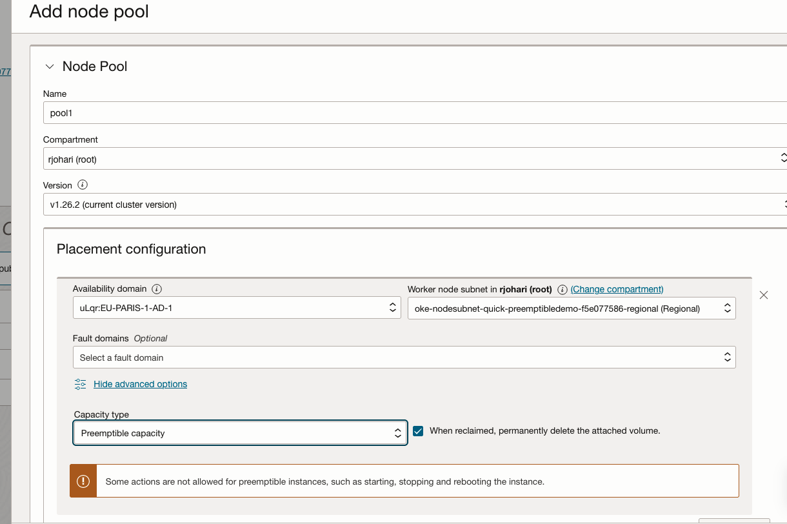Click the advanced options sliders icon
Image resolution: width=787 pixels, height=524 pixels.
point(79,383)
